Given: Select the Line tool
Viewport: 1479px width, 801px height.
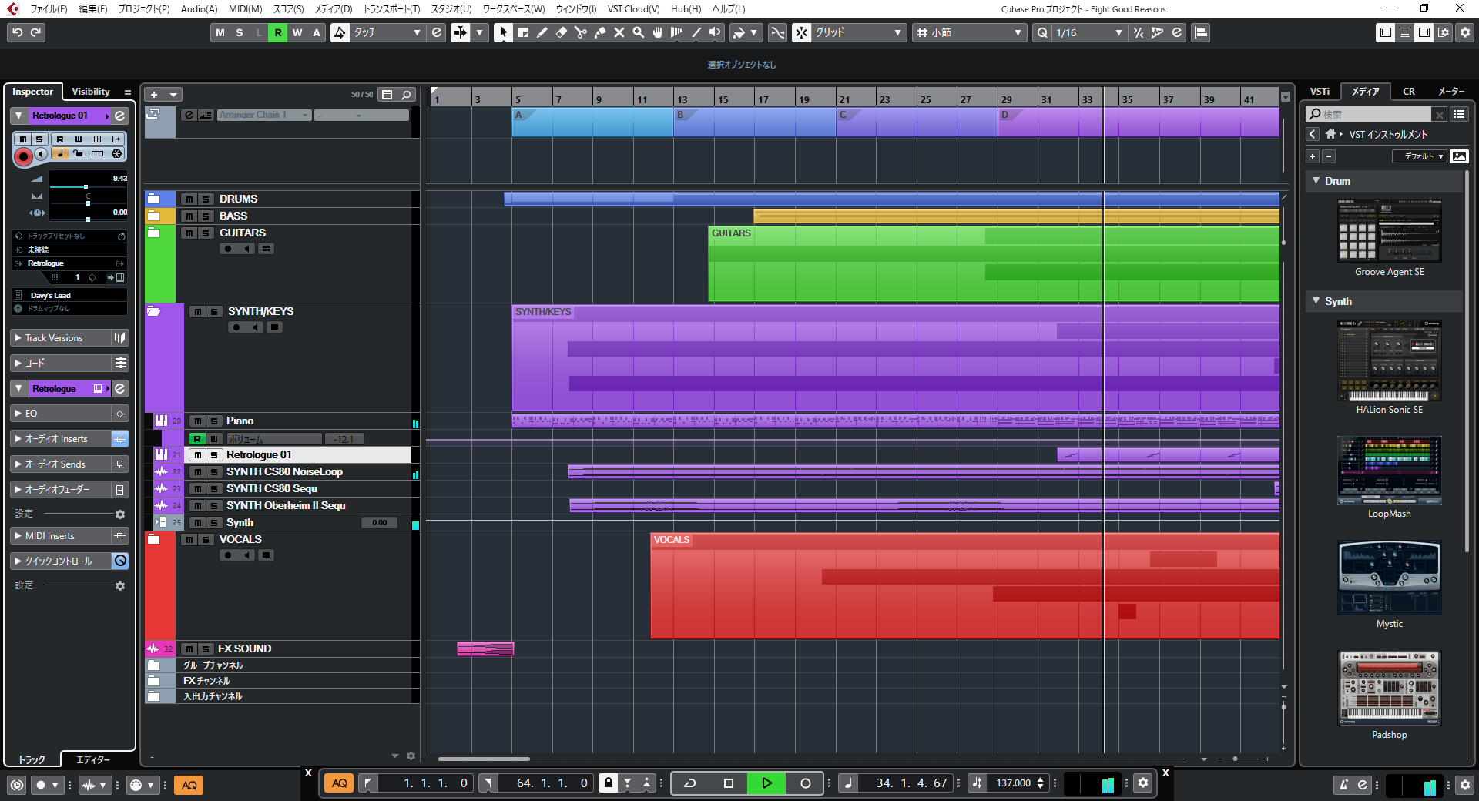Looking at the screenshot, I should click(696, 32).
